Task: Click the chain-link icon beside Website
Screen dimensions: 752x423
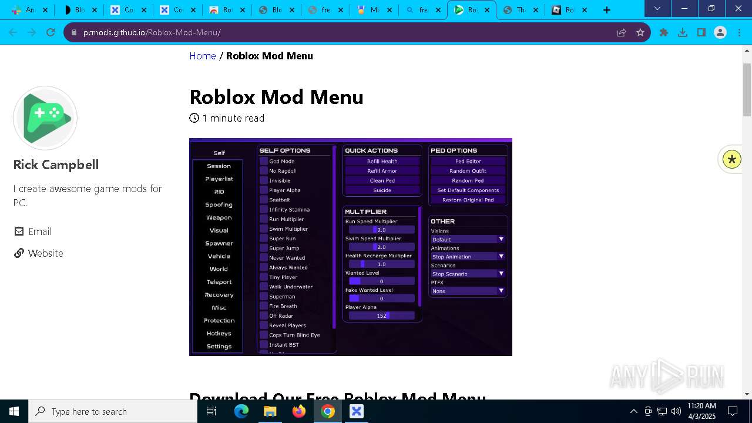Action: tap(19, 253)
